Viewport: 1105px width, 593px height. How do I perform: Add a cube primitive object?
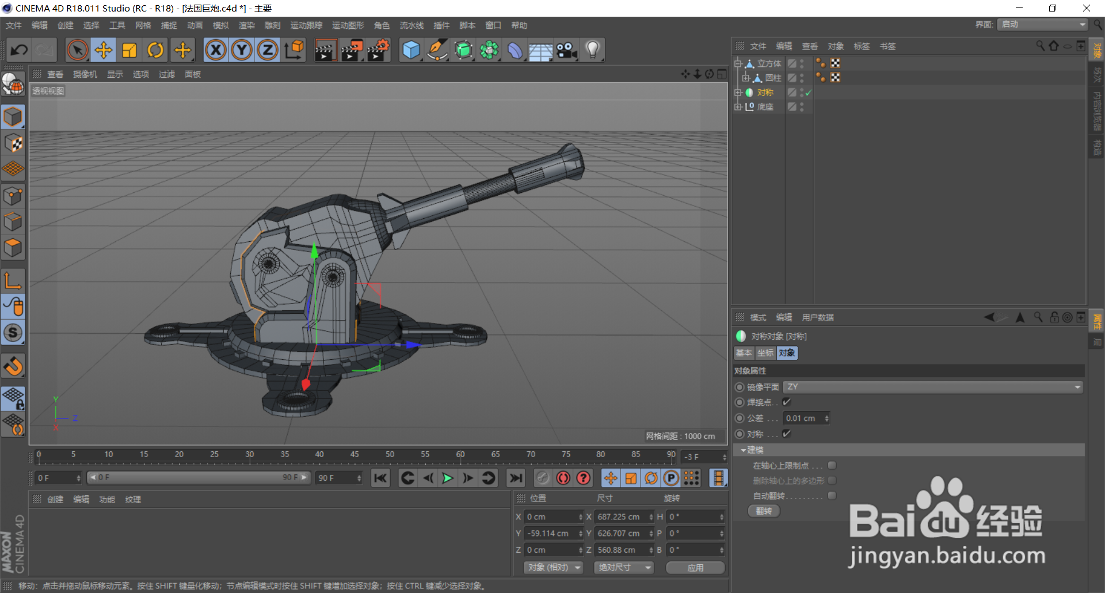411,50
